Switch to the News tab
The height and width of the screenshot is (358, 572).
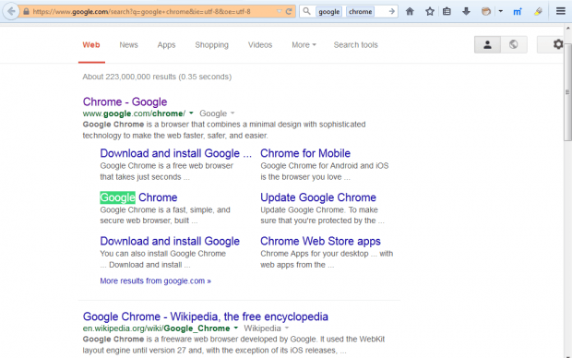(128, 45)
